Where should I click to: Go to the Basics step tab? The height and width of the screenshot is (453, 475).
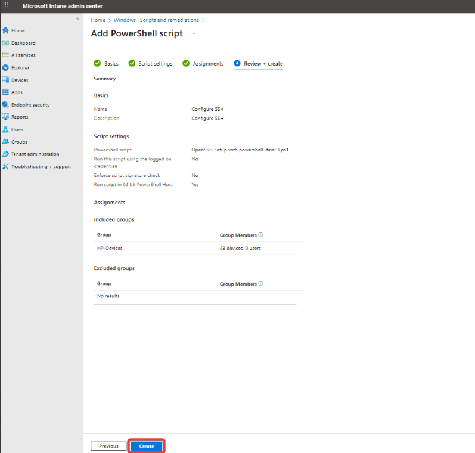106,64
